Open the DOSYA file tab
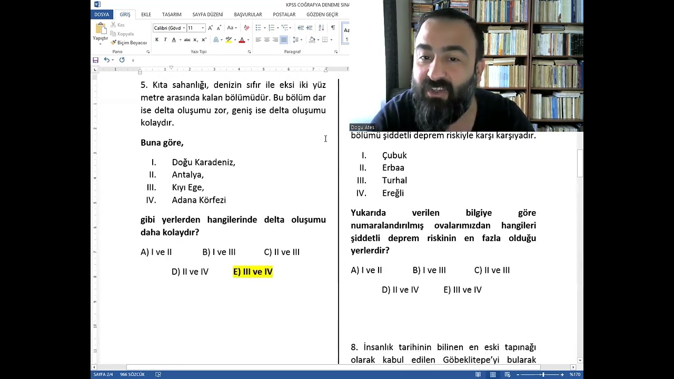 pyautogui.click(x=102, y=15)
